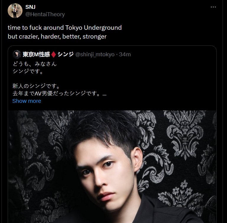Click SNJ's round profile avatar
The width and height of the screenshot is (227, 223).
tap(15, 11)
